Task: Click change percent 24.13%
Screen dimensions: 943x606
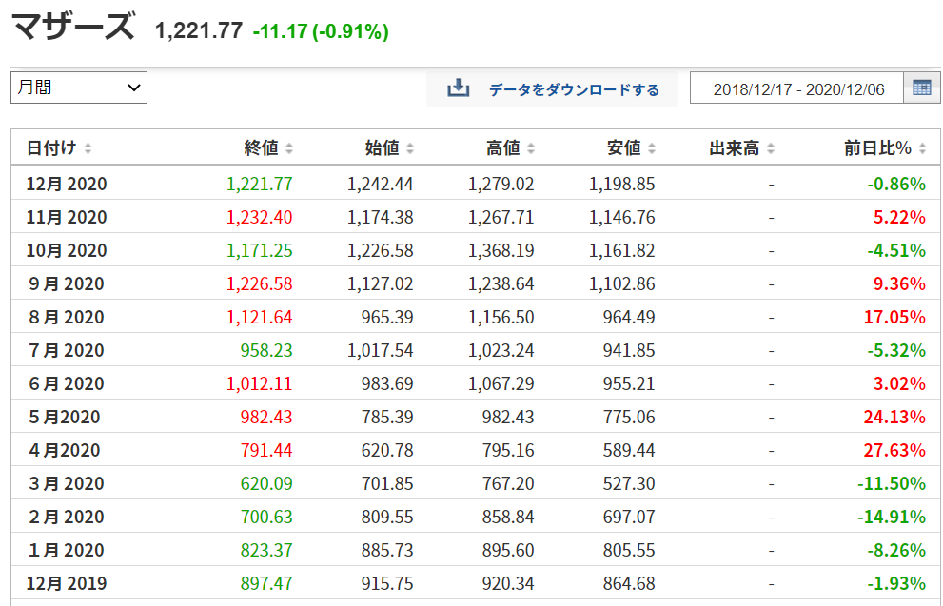Action: coord(894,417)
